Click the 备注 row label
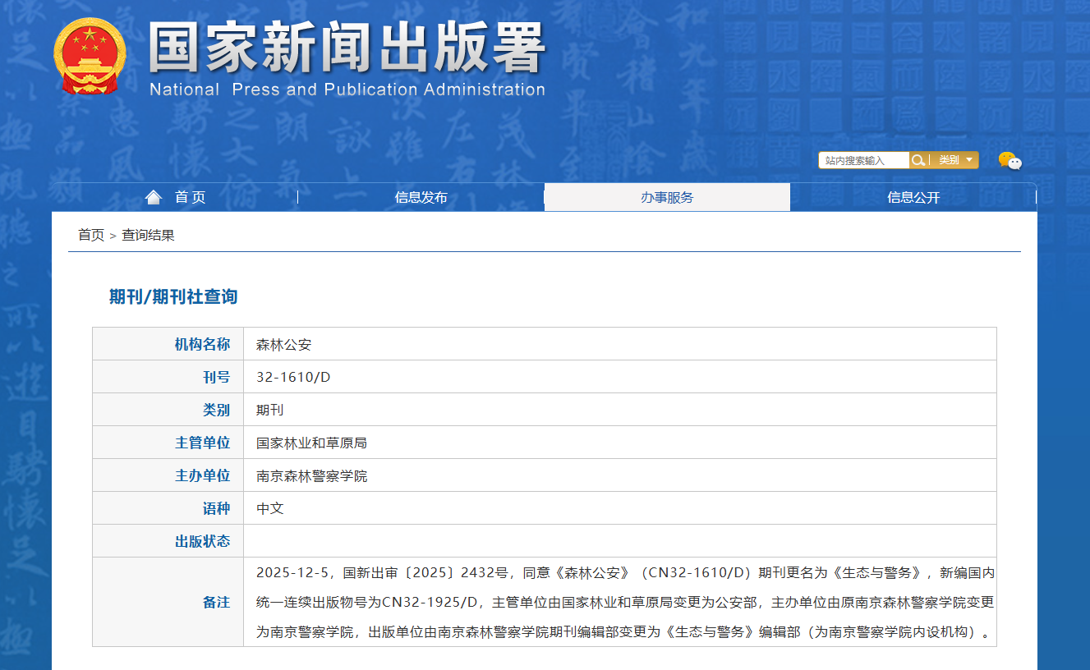The height and width of the screenshot is (670, 1090). [x=216, y=602]
